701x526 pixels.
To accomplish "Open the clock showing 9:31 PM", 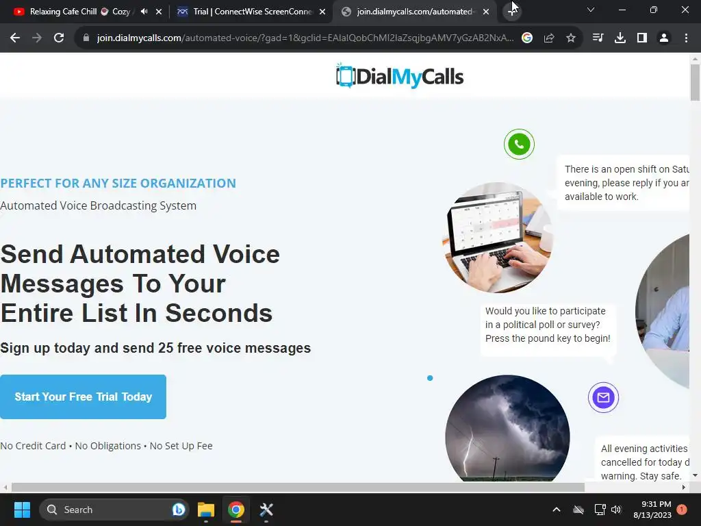I will tap(652, 510).
